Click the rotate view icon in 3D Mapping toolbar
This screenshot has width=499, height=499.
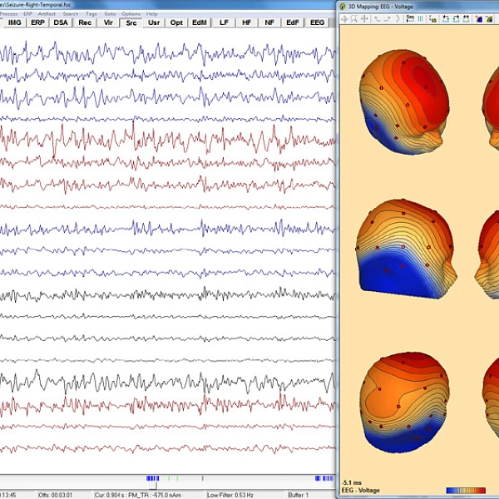[344, 19]
